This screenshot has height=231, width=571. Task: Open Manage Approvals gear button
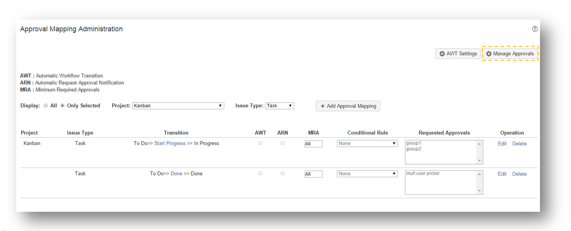click(x=510, y=54)
